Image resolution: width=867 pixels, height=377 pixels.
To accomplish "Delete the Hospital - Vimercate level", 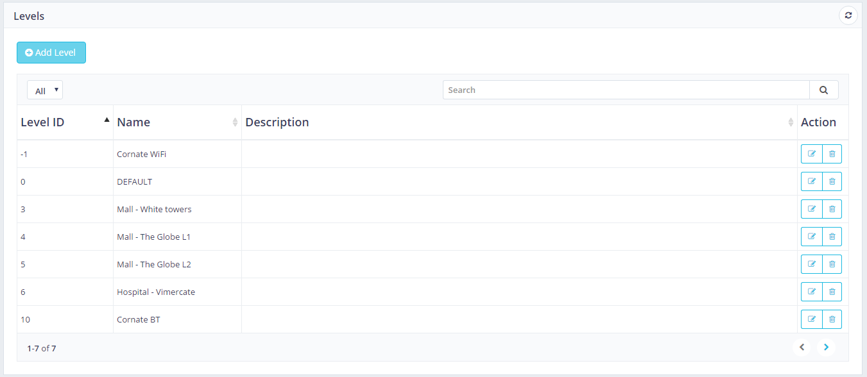I will point(832,292).
